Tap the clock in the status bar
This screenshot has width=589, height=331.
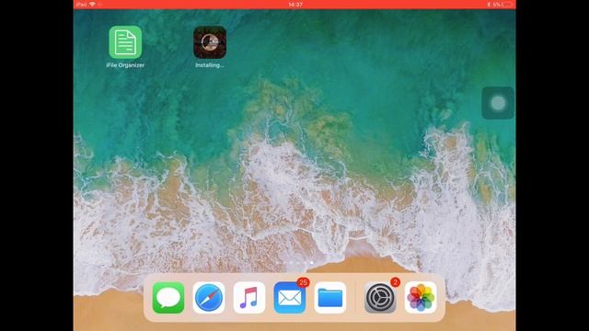295,5
